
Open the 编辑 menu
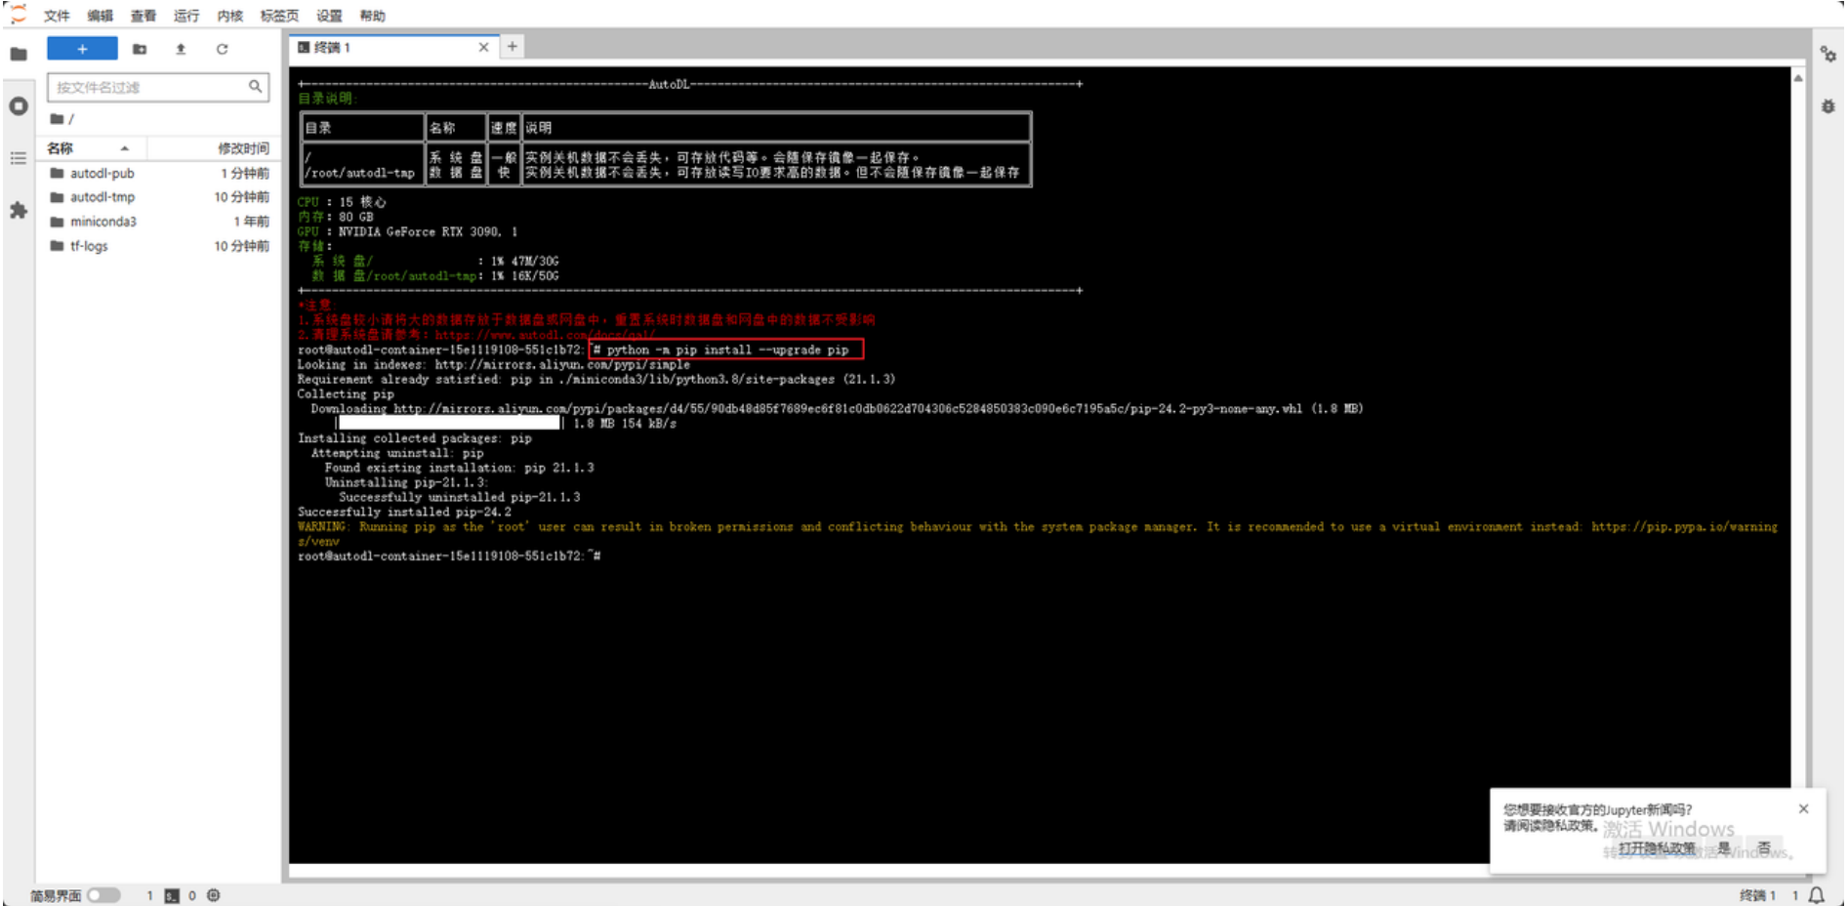100,16
